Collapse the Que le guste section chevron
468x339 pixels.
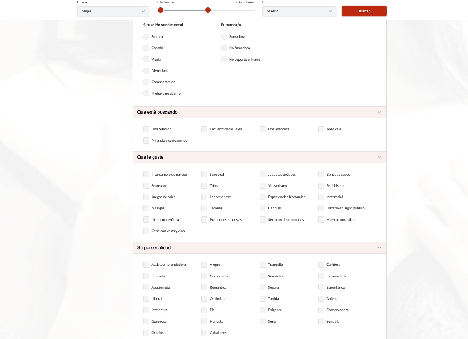click(379, 157)
